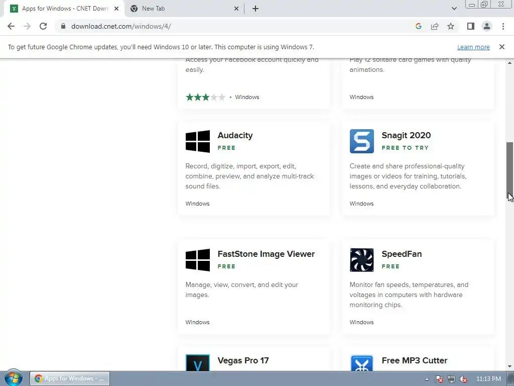Screen dimensions: 514x386
Task: Click the Vegas Pro 17 icon
Action: [198, 363]
